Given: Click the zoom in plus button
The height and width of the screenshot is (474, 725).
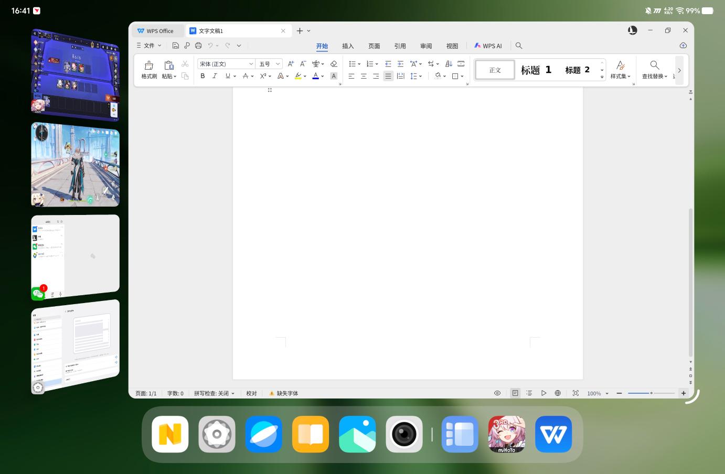Looking at the screenshot, I should point(684,393).
